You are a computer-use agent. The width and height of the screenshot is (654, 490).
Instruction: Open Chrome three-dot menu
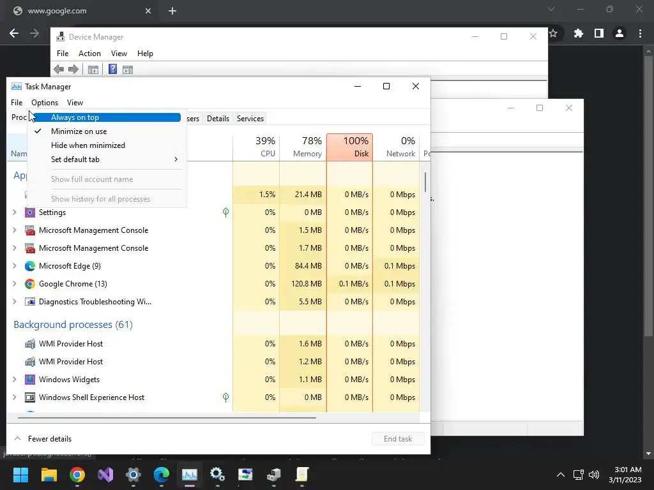tap(640, 33)
